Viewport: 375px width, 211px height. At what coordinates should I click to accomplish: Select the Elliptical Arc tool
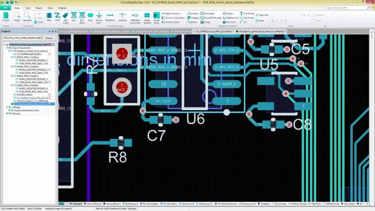click(x=230, y=18)
